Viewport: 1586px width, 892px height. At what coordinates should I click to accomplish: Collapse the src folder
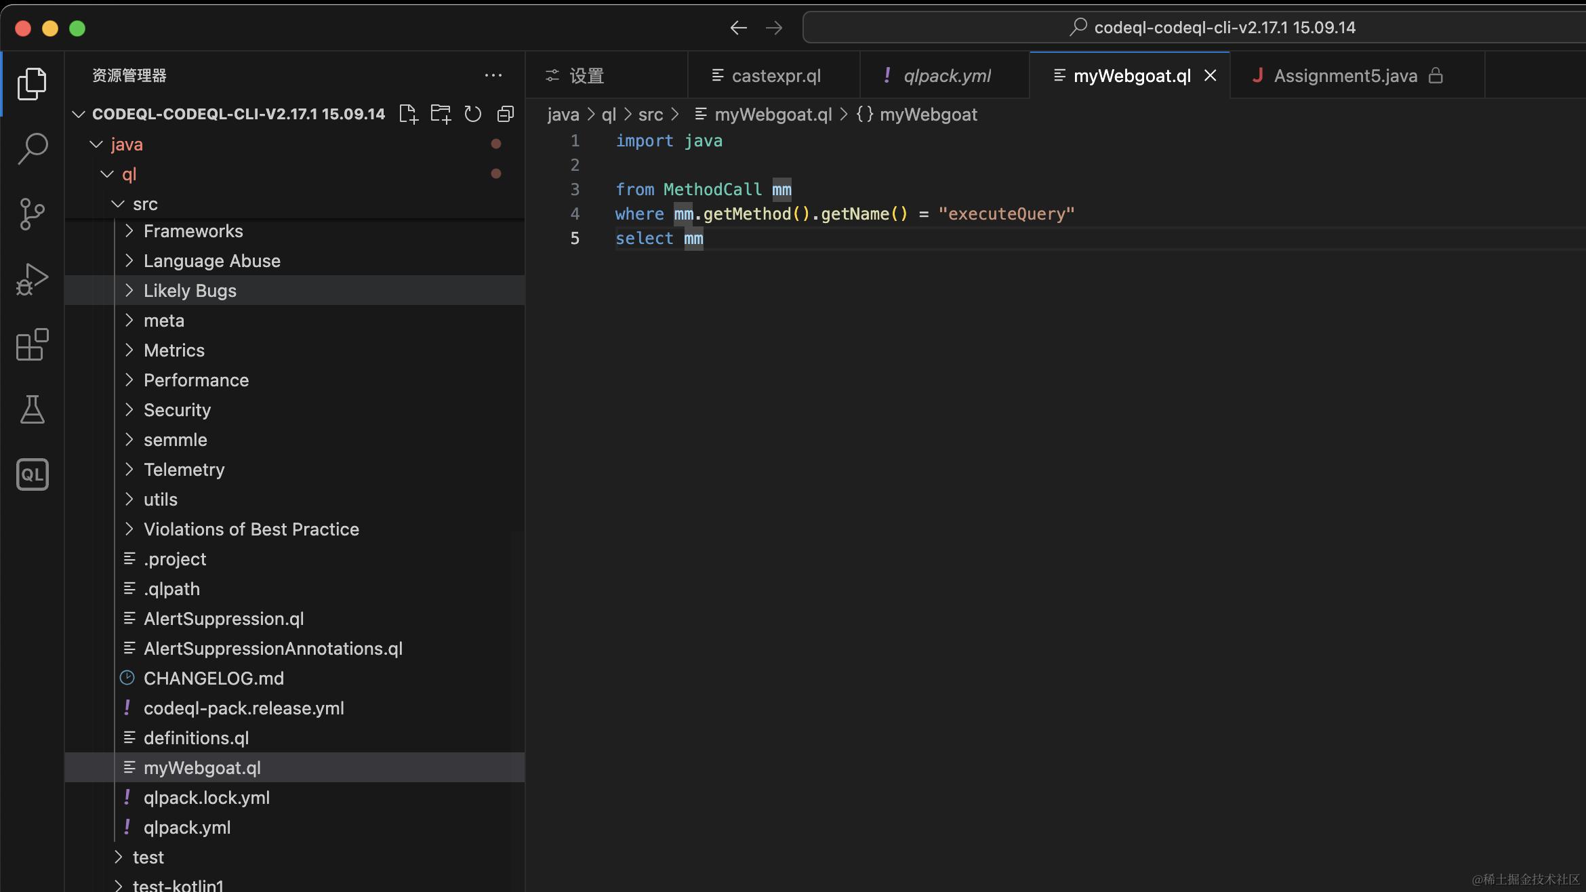(144, 204)
